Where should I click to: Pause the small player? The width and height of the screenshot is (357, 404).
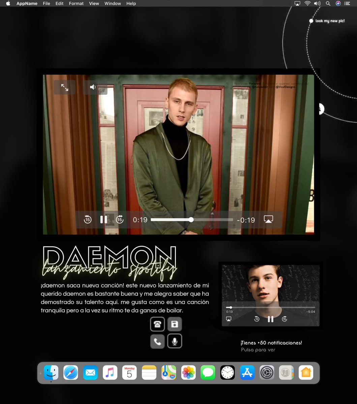270,319
